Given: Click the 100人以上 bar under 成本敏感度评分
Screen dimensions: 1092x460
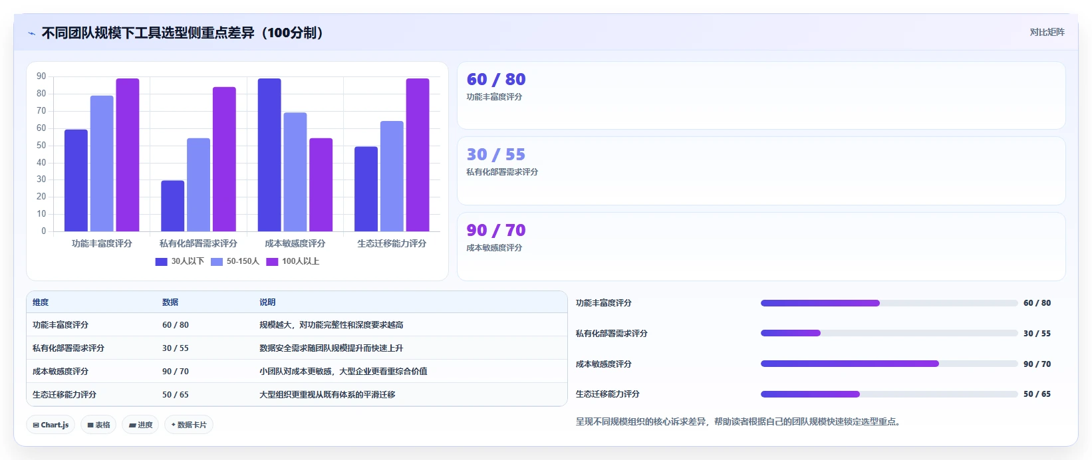Looking at the screenshot, I should (321, 185).
